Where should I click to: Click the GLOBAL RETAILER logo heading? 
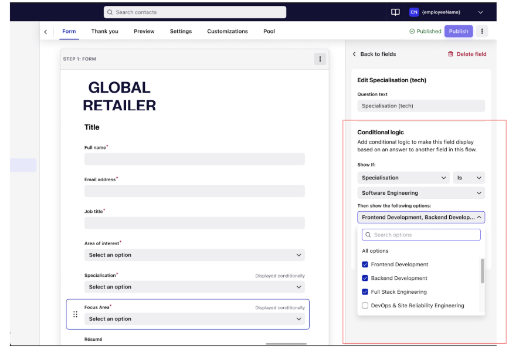pos(119,96)
